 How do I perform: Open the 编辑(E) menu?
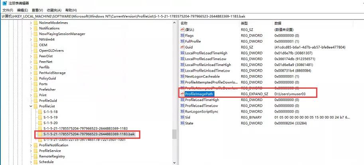pos(22,10)
